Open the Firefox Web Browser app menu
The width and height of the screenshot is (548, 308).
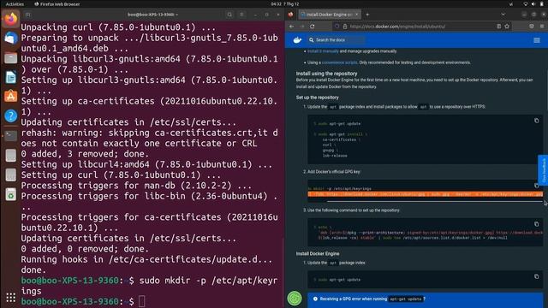[57, 4]
